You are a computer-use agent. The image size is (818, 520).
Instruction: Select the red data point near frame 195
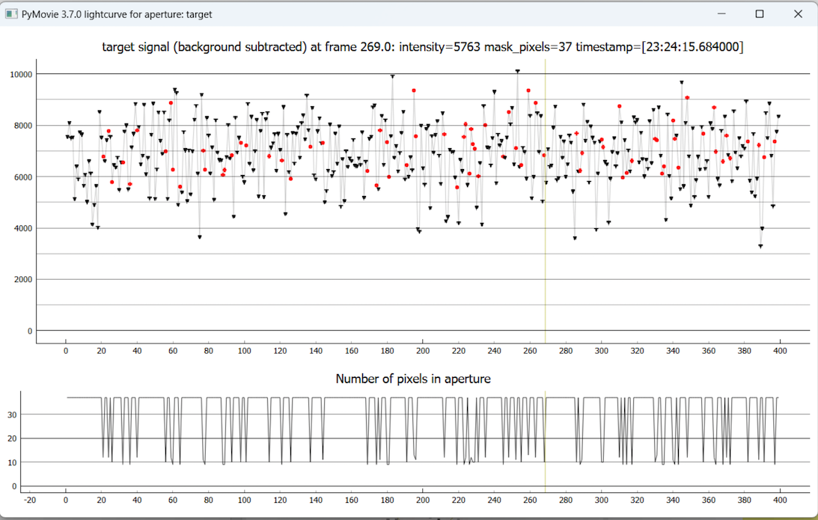coord(414,91)
